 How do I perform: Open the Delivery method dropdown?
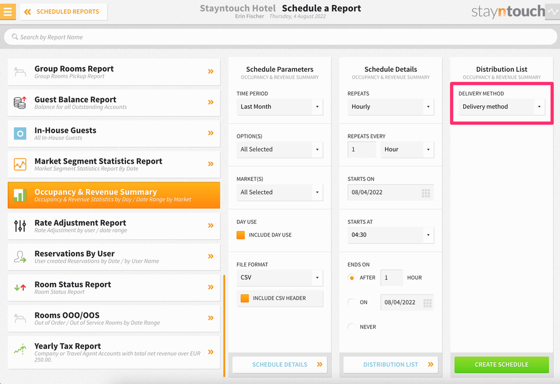502,107
